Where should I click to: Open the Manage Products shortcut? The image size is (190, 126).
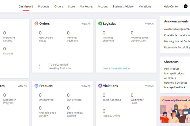click(x=174, y=73)
